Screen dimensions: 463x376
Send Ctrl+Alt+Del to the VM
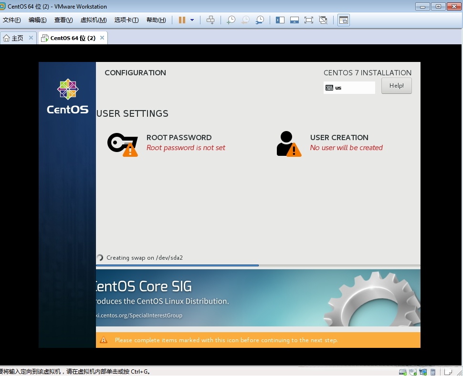[210, 20]
